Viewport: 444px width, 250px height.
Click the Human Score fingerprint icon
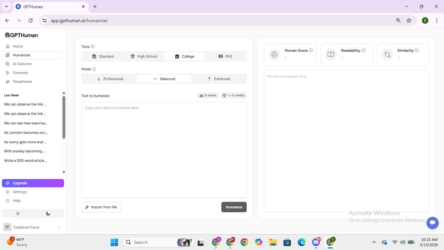coord(274,54)
